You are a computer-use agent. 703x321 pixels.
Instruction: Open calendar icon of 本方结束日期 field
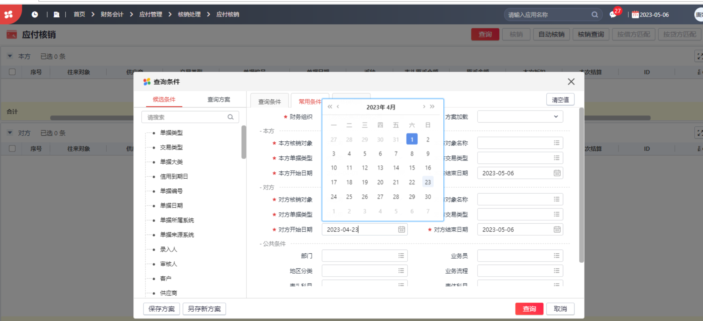coord(557,173)
